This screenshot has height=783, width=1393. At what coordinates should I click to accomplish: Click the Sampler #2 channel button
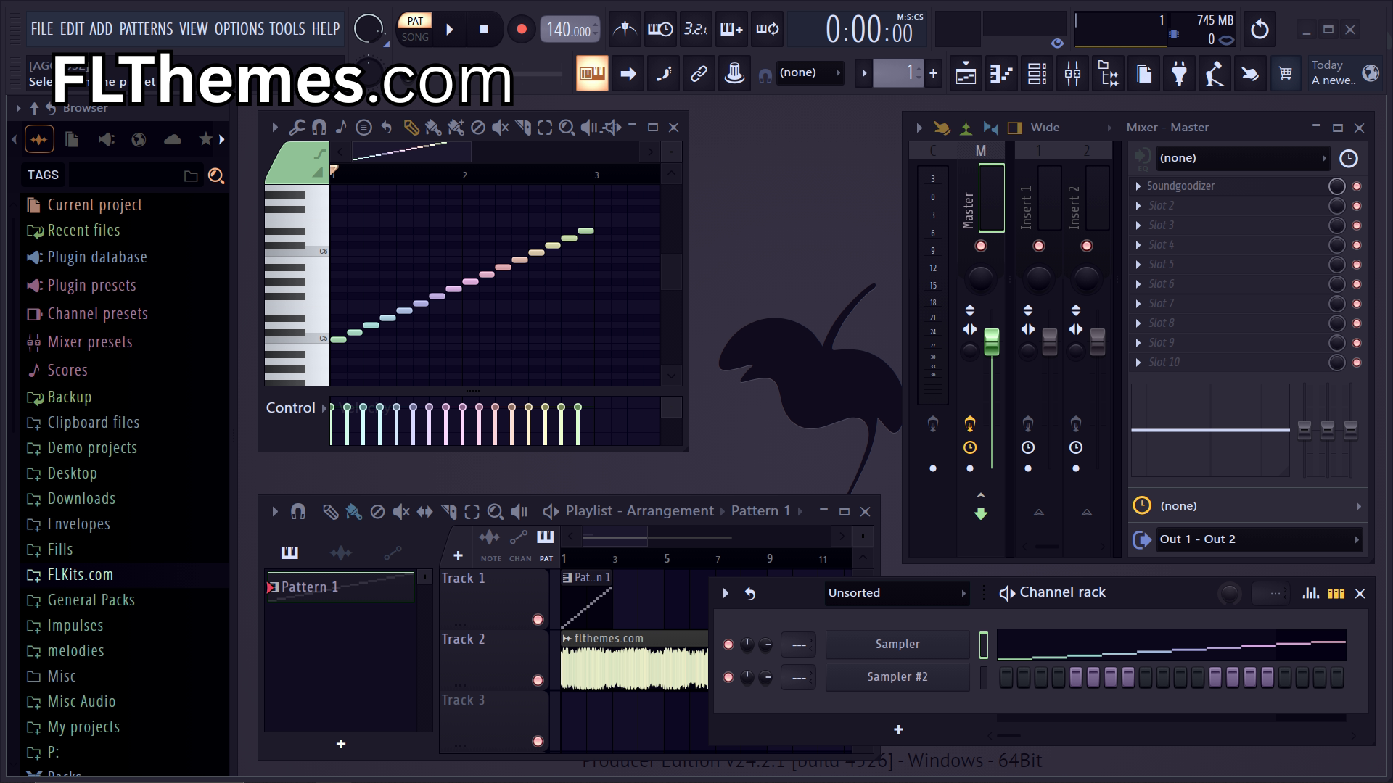897,677
